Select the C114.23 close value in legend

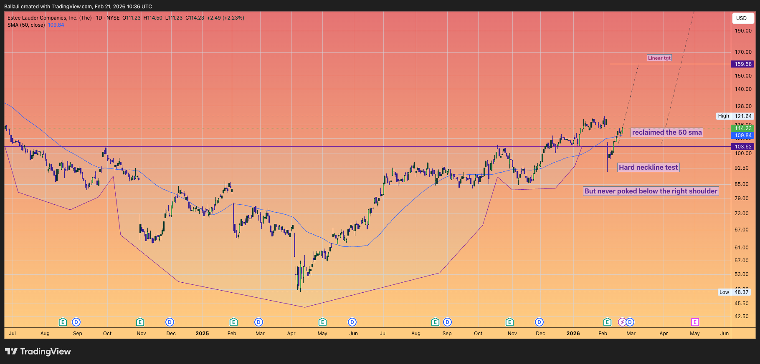pos(195,18)
